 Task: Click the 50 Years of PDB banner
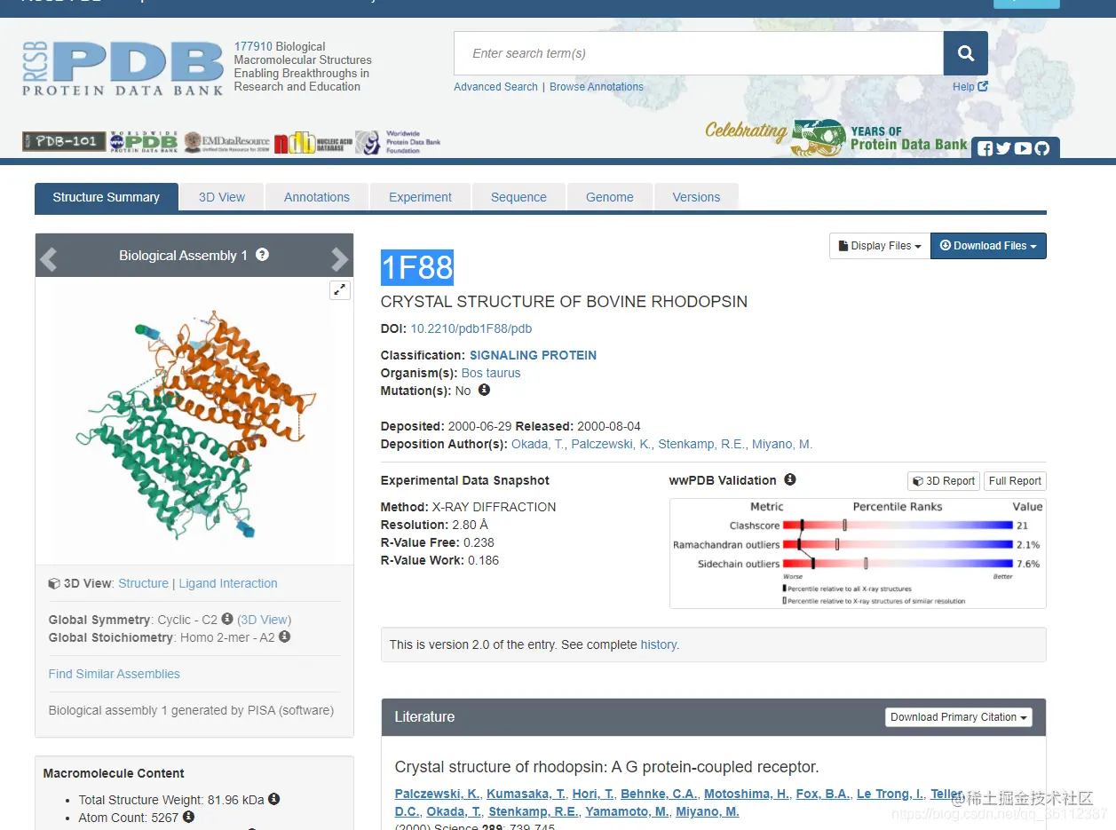click(x=836, y=138)
